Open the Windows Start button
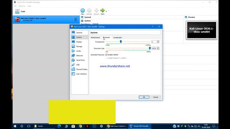 pyautogui.click(x=15, y=126)
